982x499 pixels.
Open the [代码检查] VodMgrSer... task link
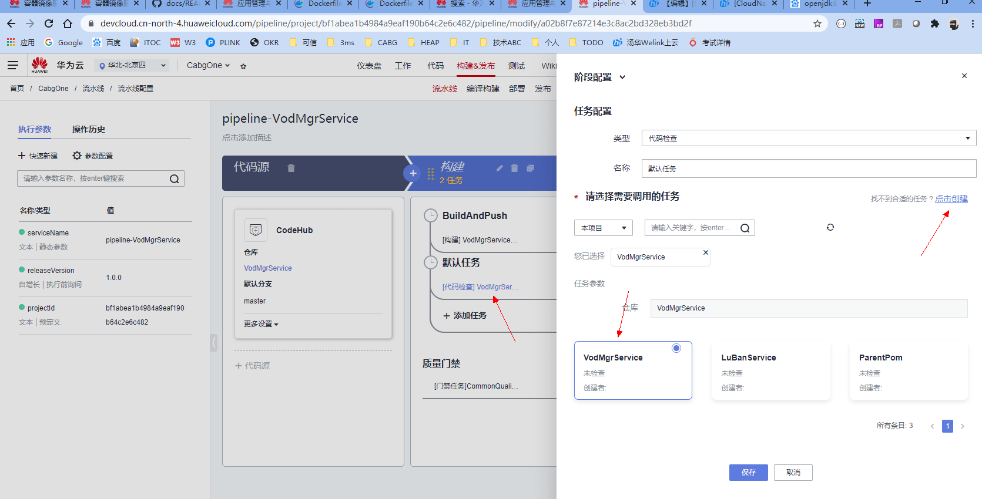point(481,287)
